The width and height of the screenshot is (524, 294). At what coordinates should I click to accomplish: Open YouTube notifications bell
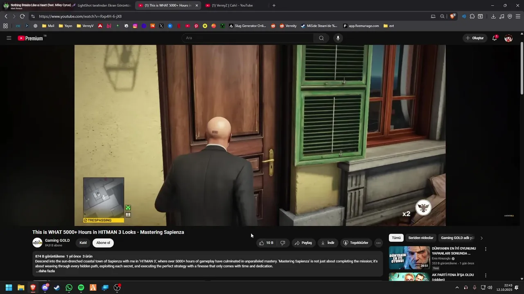(x=495, y=38)
